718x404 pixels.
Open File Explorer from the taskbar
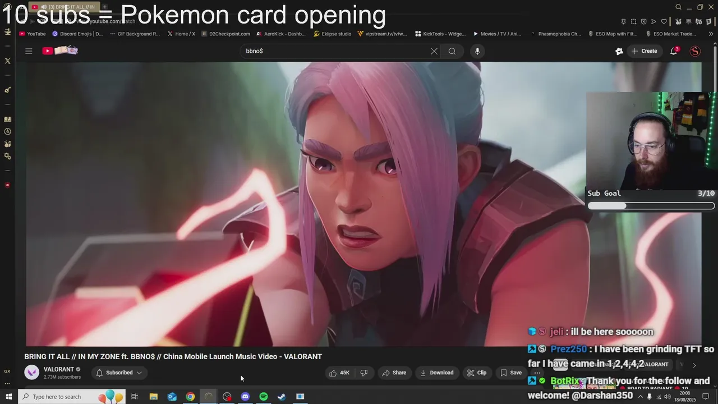[153, 397]
